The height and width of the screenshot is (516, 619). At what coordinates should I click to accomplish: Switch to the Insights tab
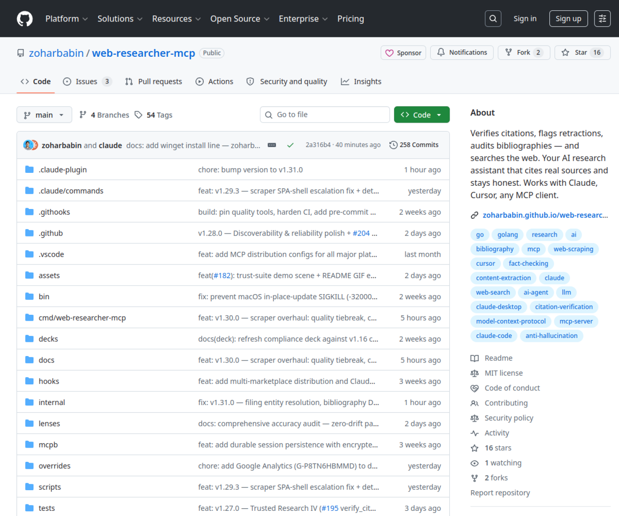(361, 82)
